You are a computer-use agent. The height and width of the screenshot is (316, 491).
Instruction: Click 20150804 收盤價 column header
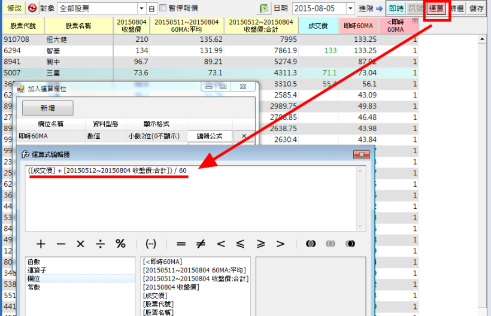tap(132, 26)
